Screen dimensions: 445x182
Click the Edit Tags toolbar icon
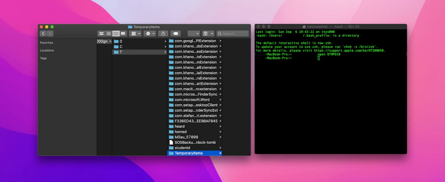pos(176,34)
